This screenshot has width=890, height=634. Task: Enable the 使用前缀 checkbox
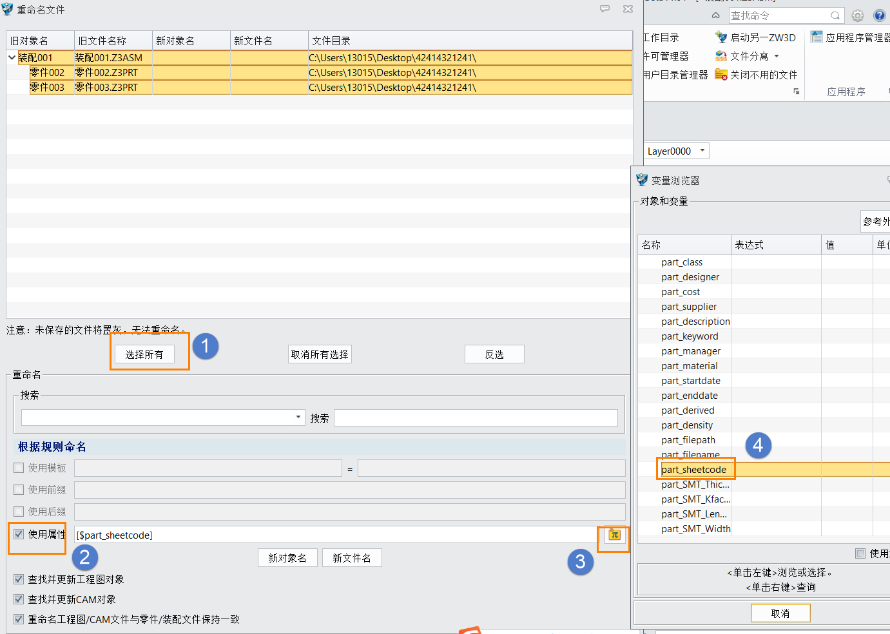click(x=19, y=490)
